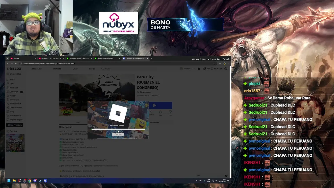Switch to smashdota Stream browser tab
The image size is (334, 188).
point(79,58)
